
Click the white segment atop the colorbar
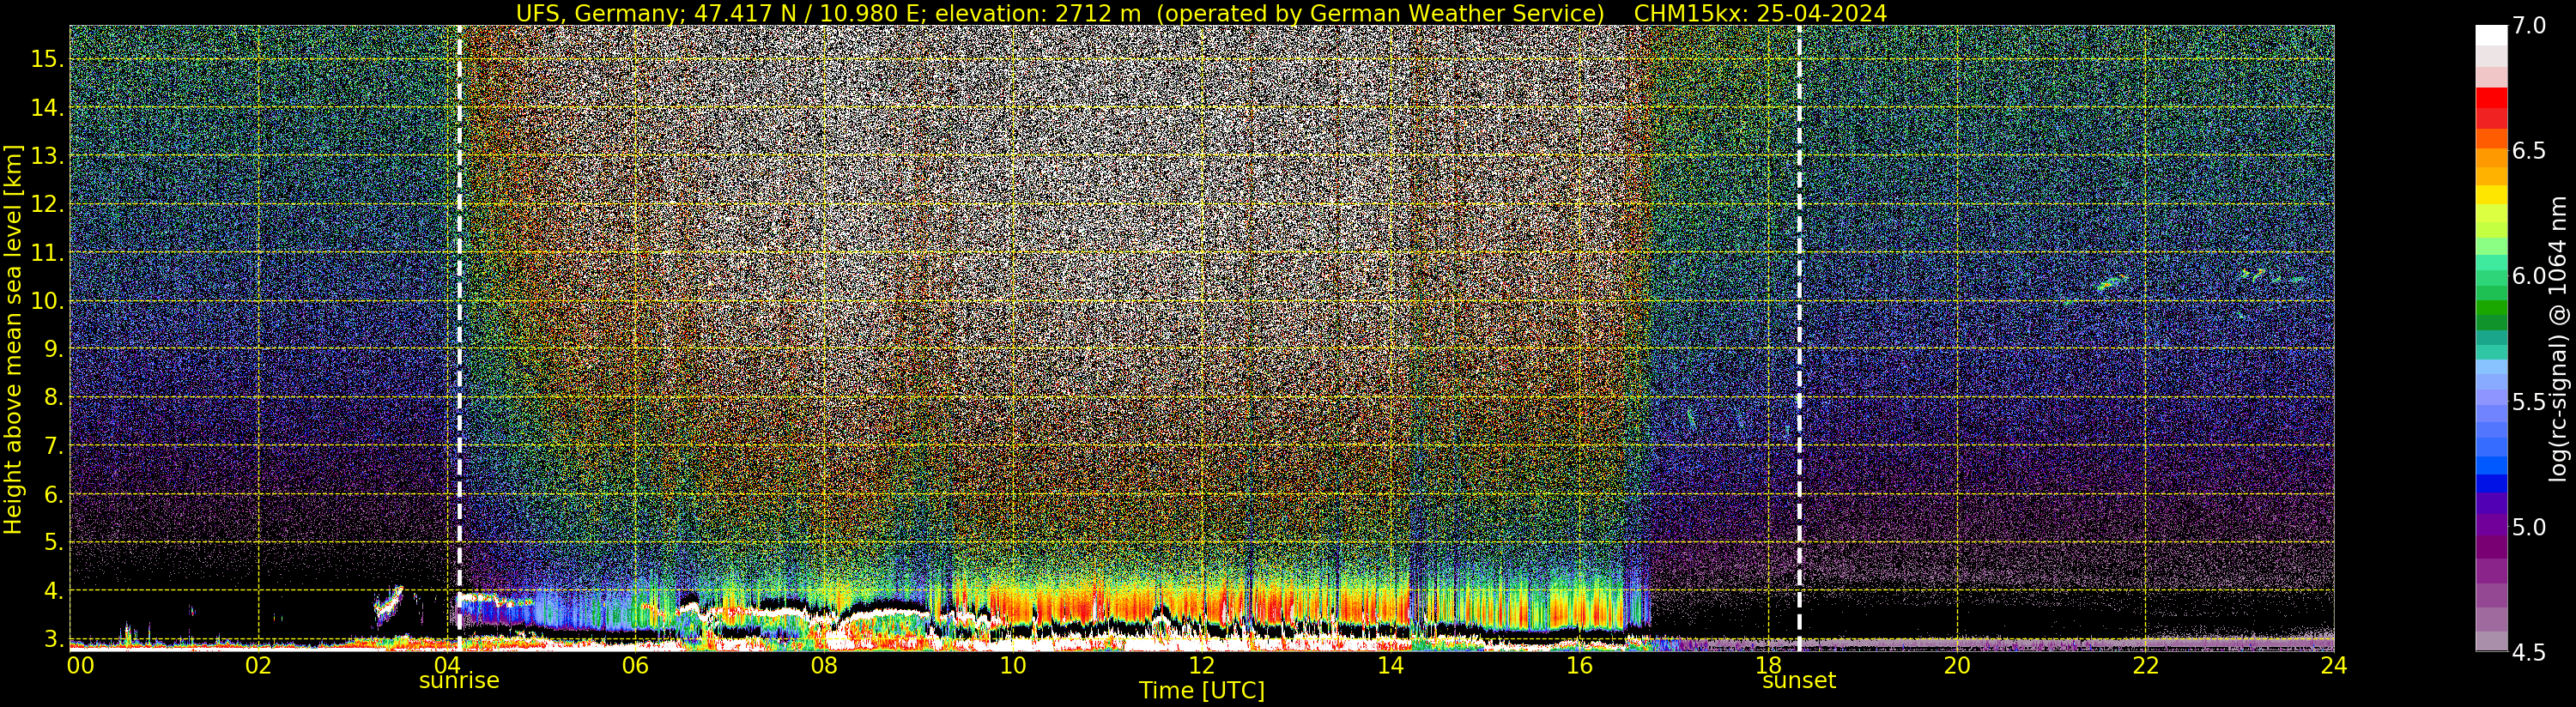point(2491,35)
